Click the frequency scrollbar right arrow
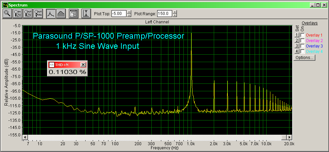The height and width of the screenshot is (152, 329). 289,137
